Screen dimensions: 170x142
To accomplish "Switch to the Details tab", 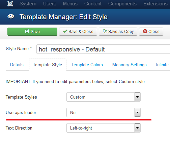I will click(17, 65).
